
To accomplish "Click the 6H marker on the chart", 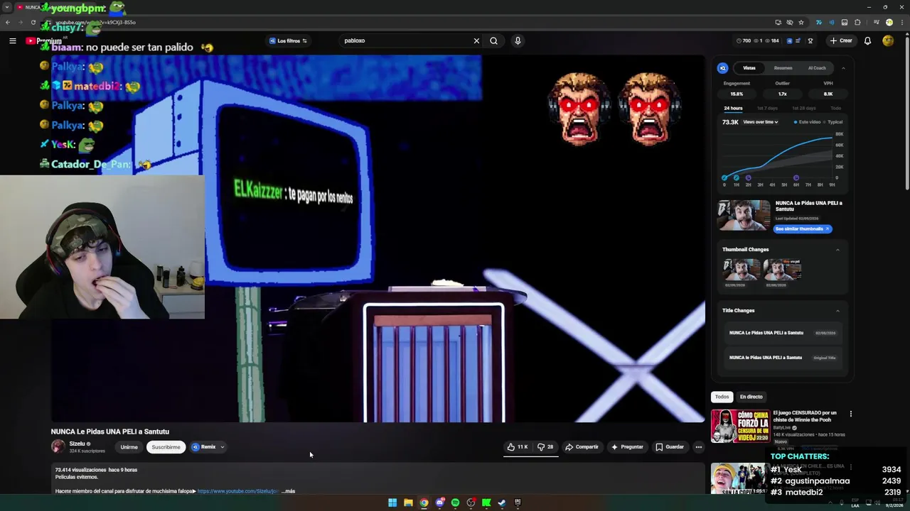I will click(x=796, y=177).
